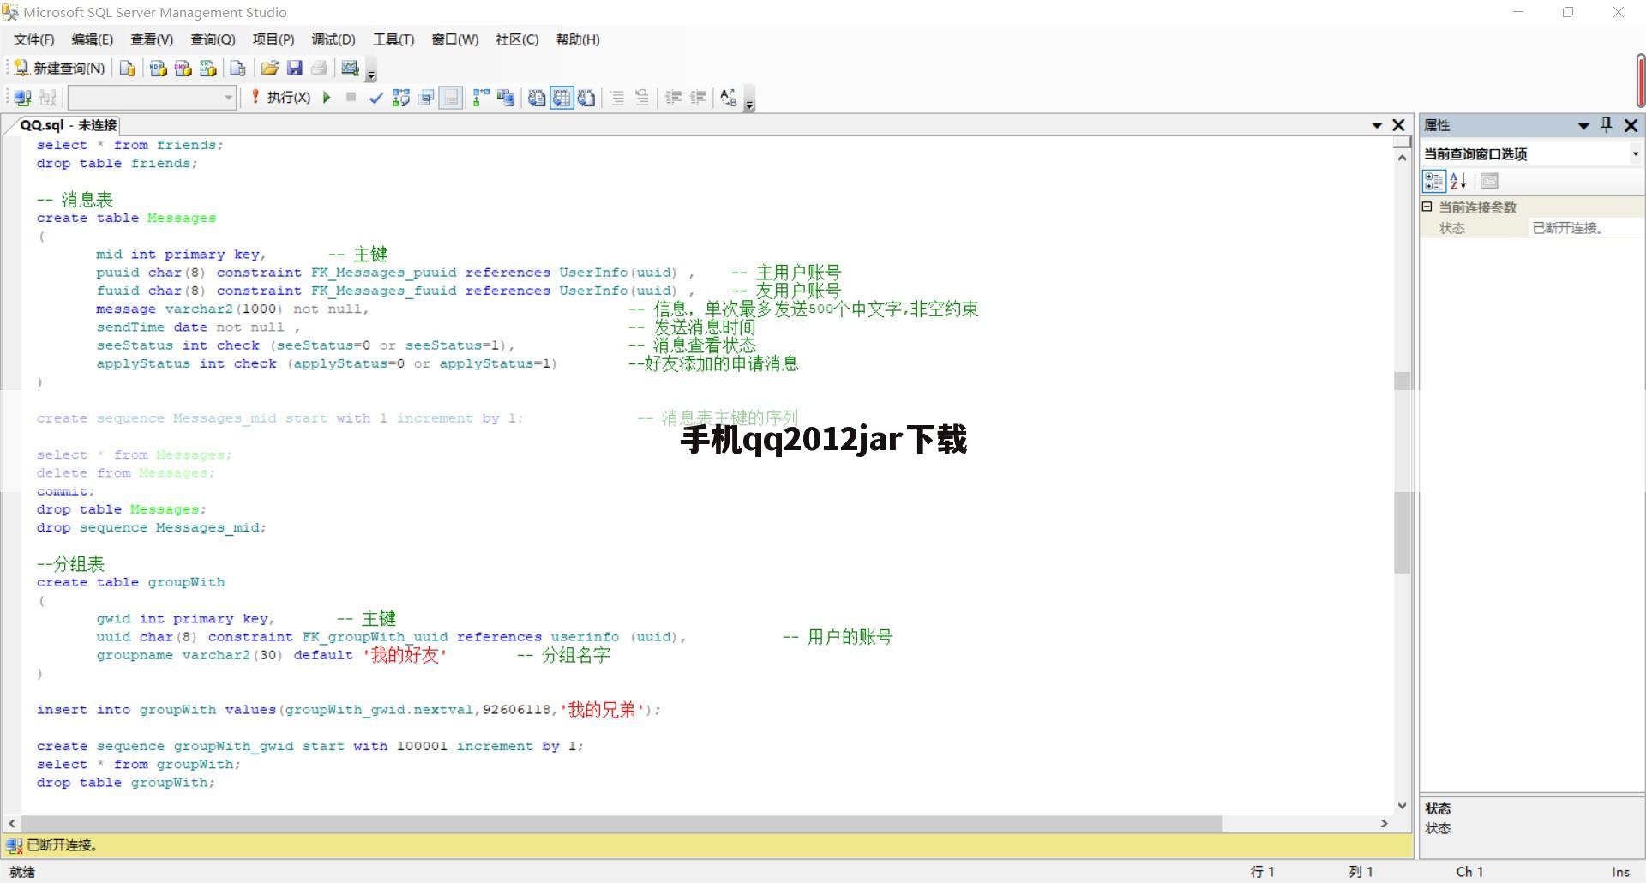Image resolution: width=1646 pixels, height=883 pixels.
Task: Open the available databases combo box
Action: pyautogui.click(x=152, y=98)
